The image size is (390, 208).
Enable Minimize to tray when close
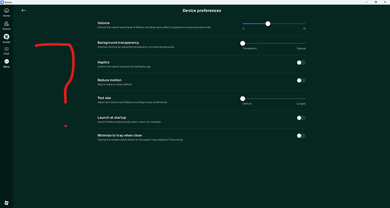pyautogui.click(x=301, y=136)
